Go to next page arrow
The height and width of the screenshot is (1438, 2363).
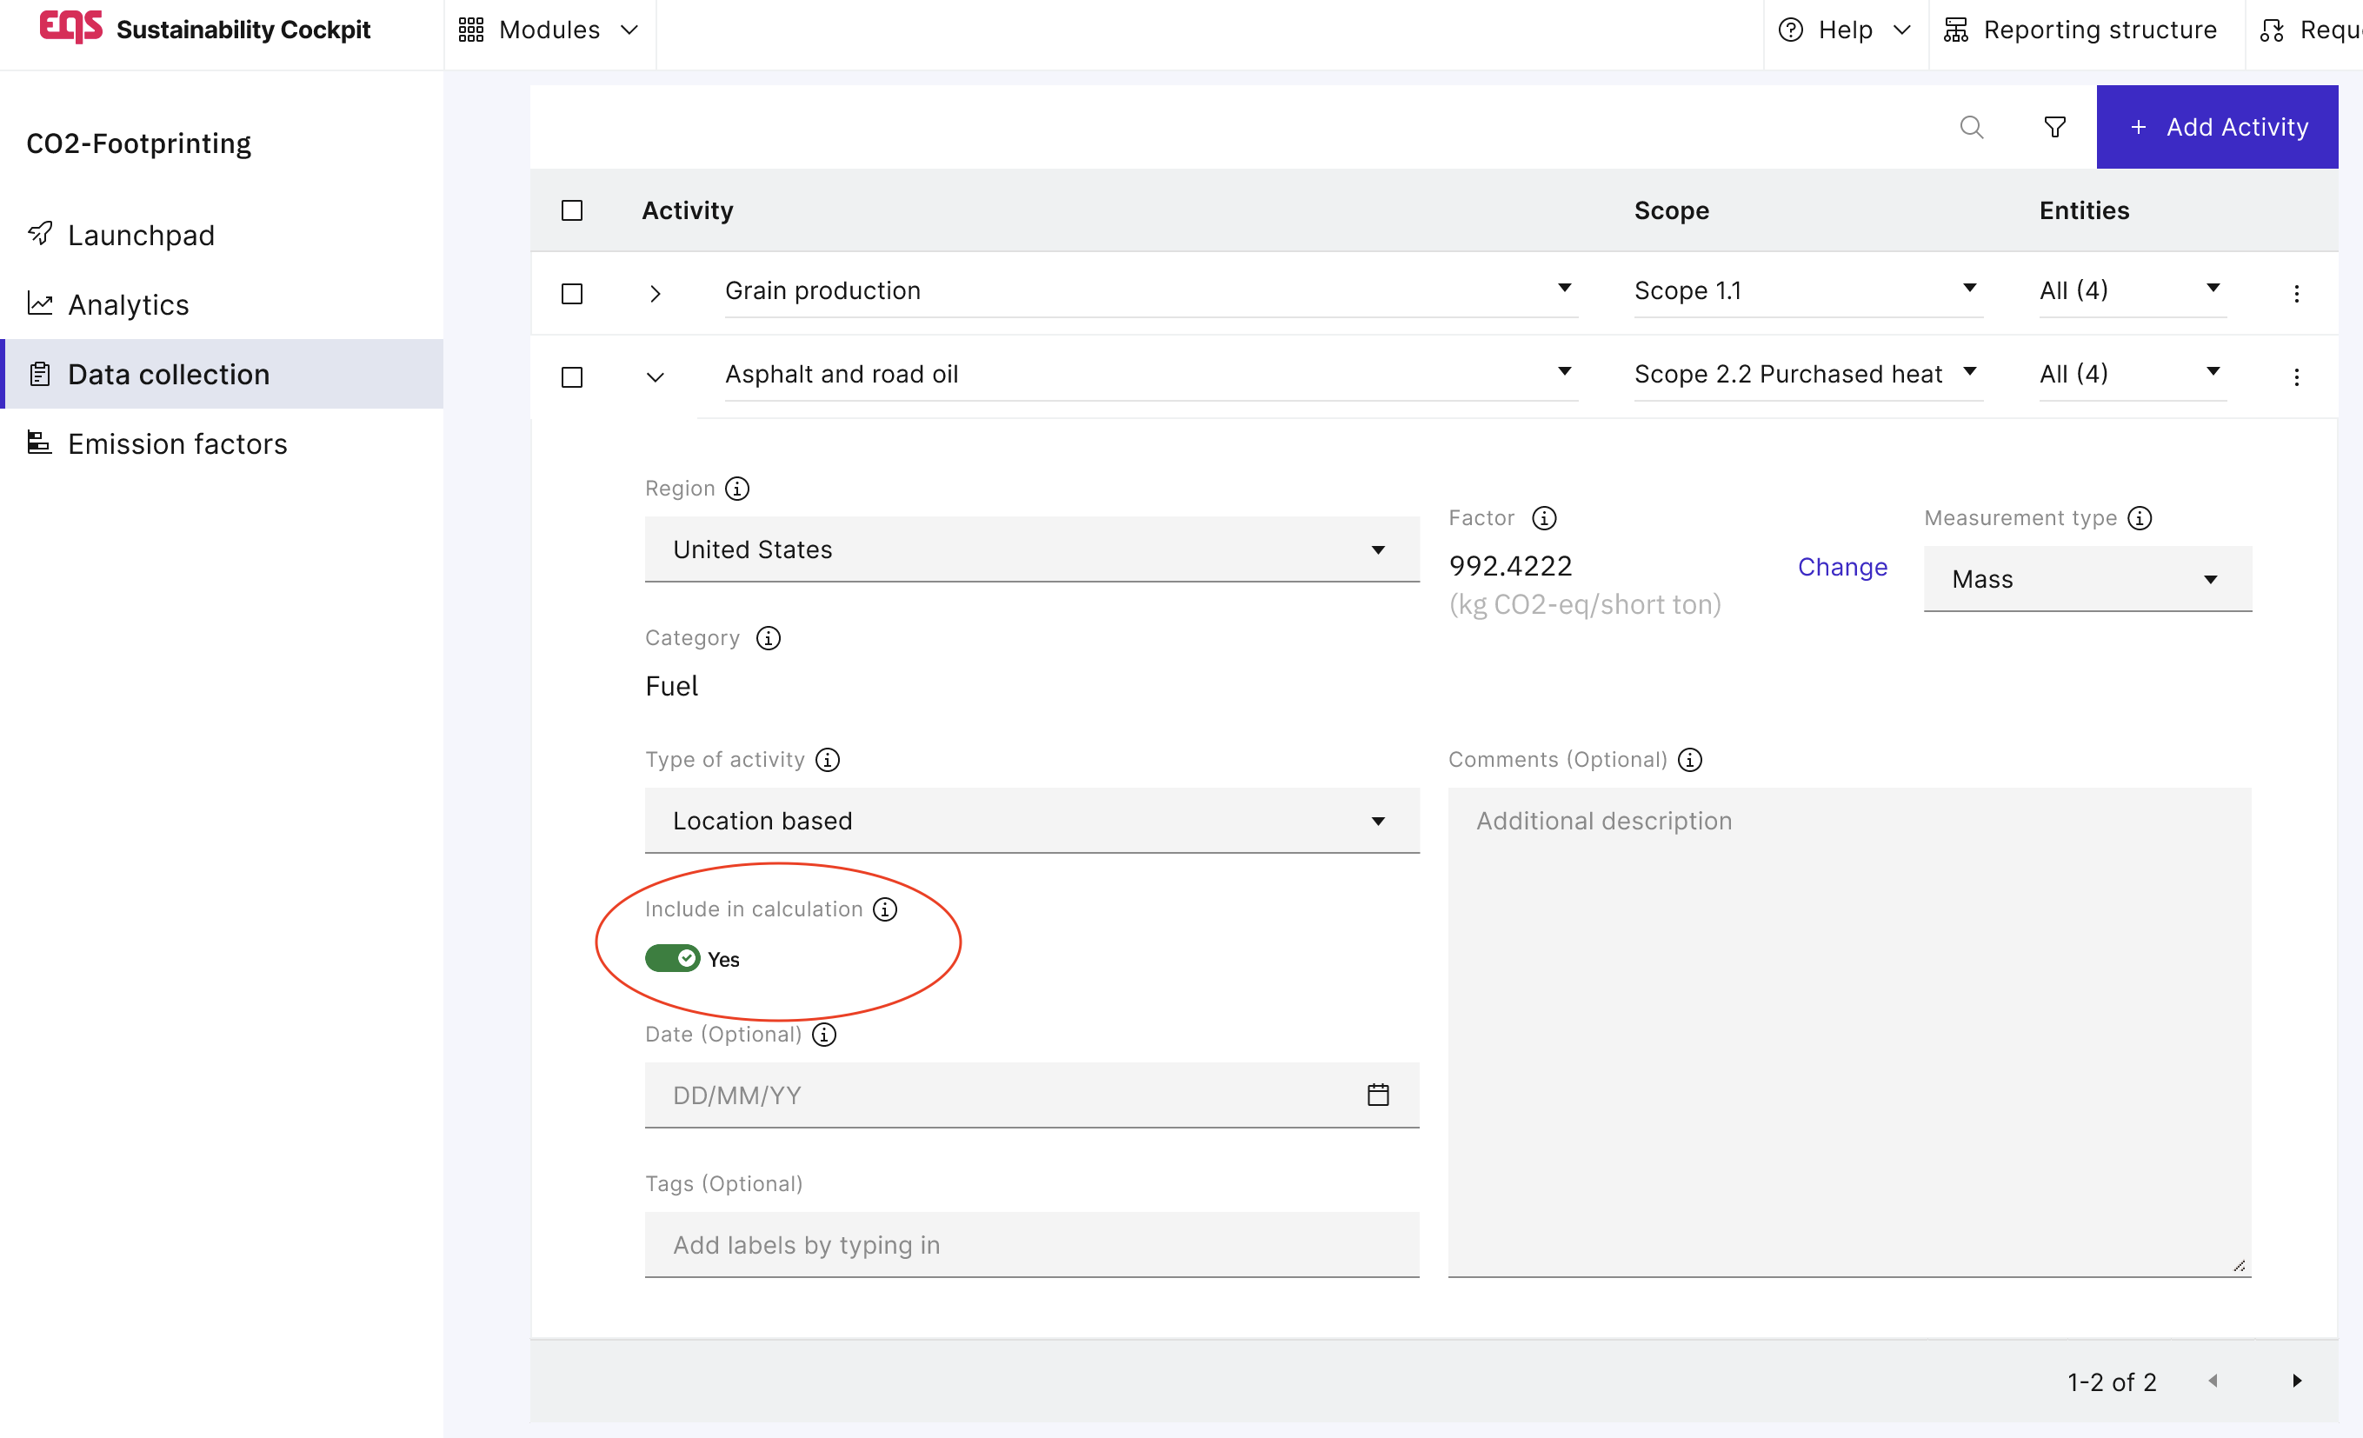2296,1381
